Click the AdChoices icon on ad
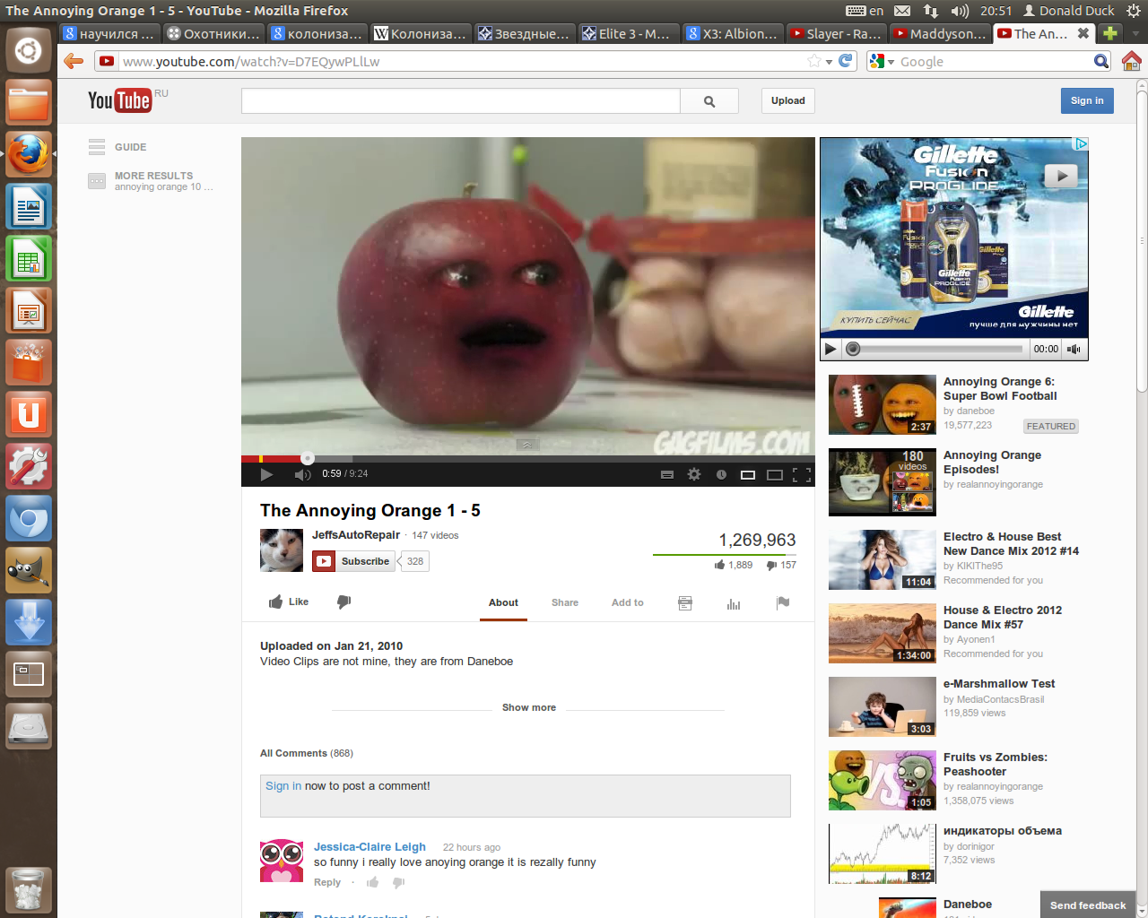The image size is (1148, 918). tap(1082, 143)
